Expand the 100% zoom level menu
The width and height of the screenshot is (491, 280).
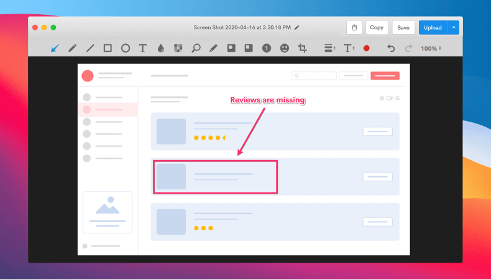point(431,48)
